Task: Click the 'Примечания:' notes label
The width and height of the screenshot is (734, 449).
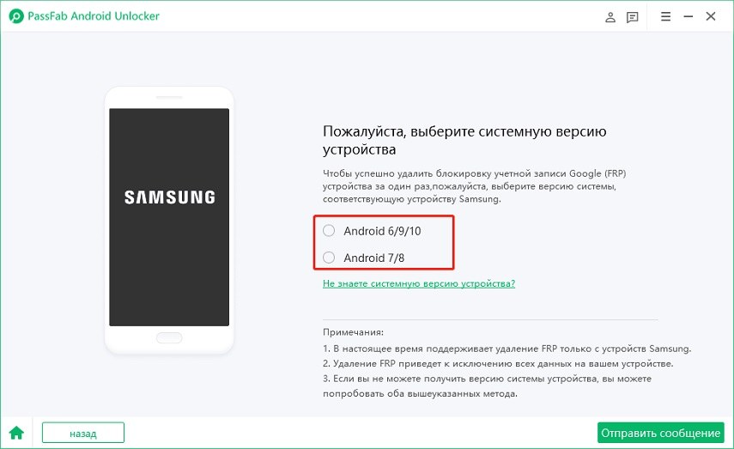Action: point(353,332)
